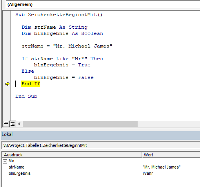This screenshot has width=200, height=187.
Task: Select the blnErgebnis row in Lokal window
Action: (x=101, y=173)
